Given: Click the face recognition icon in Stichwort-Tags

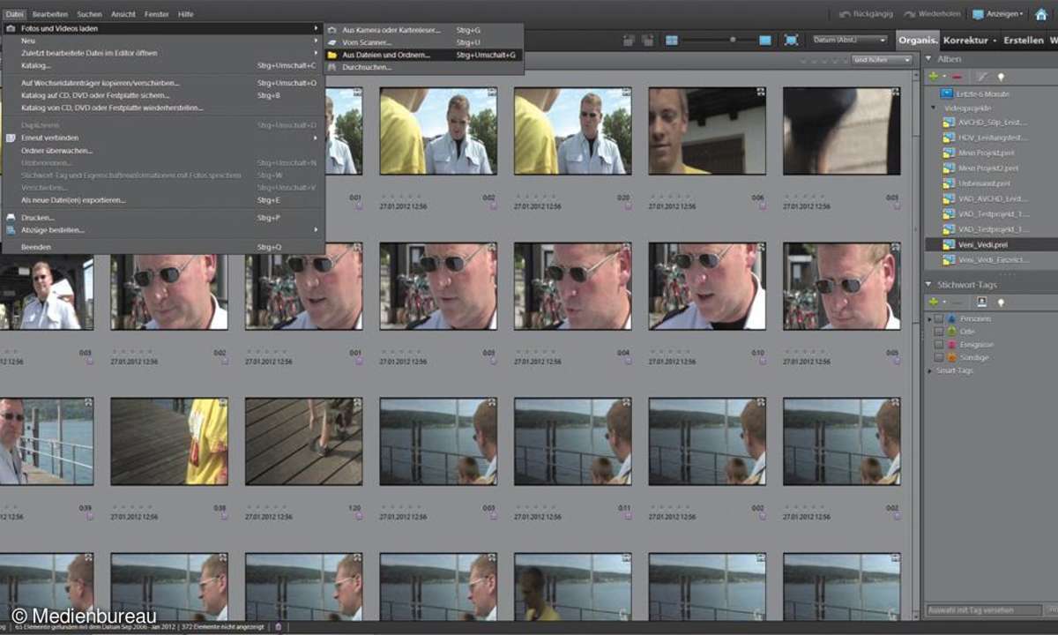Looking at the screenshot, I should point(981,302).
